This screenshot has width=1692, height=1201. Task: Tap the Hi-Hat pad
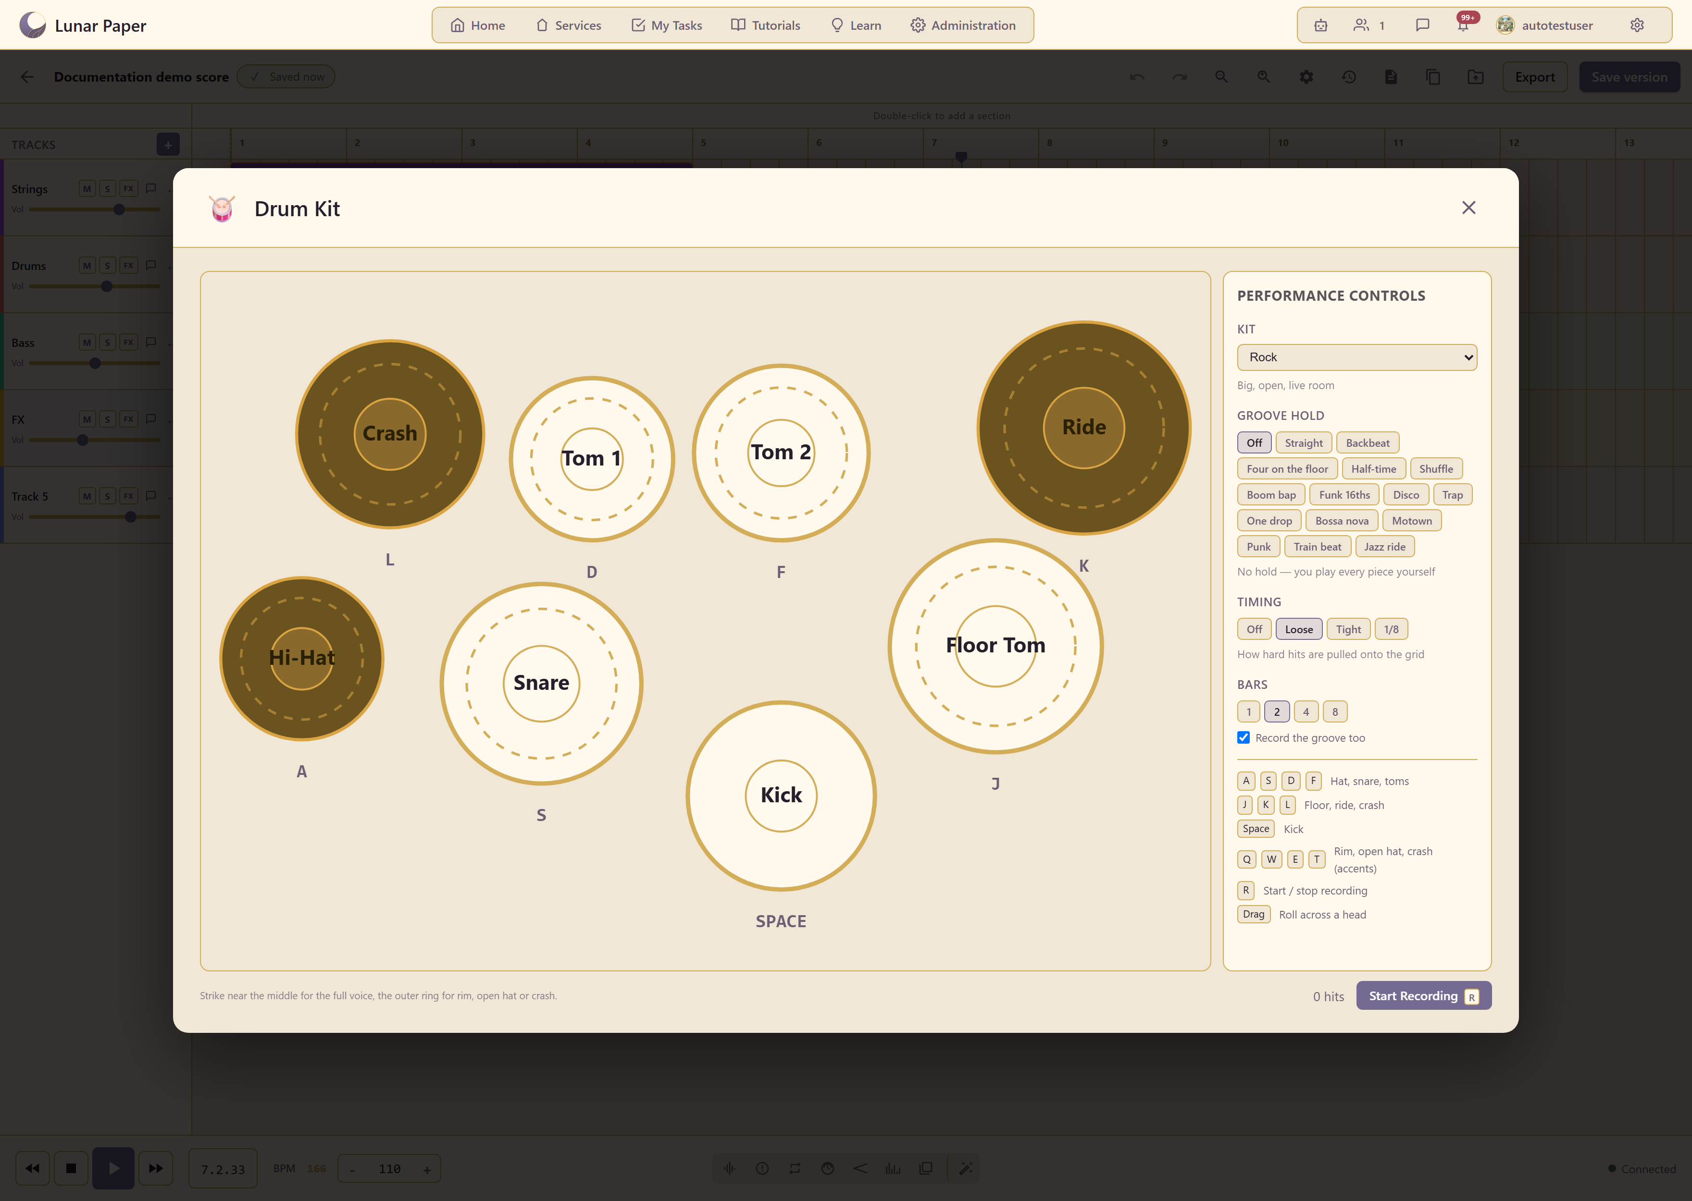[x=301, y=658]
